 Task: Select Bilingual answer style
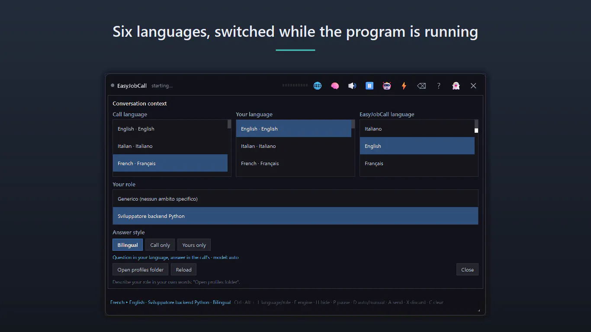point(128,245)
